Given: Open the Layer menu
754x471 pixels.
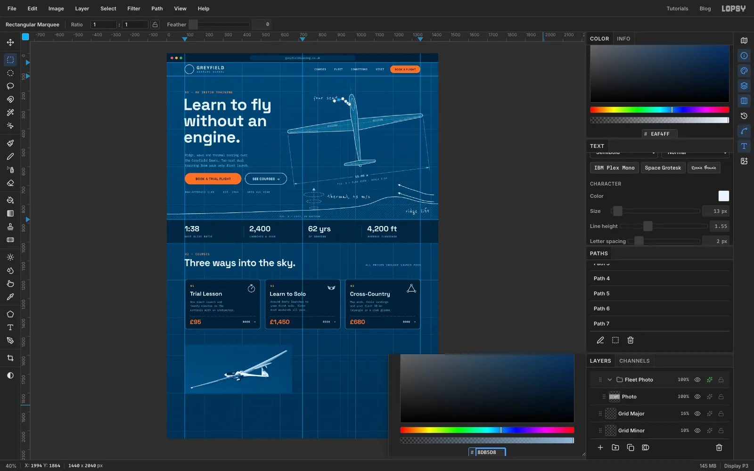Looking at the screenshot, I should coord(82,8).
